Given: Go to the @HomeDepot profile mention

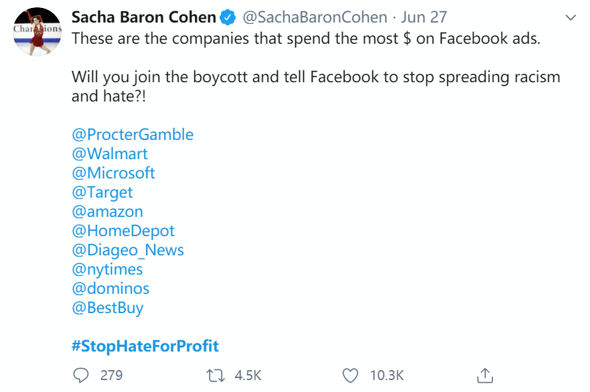Looking at the screenshot, I should (x=123, y=231).
